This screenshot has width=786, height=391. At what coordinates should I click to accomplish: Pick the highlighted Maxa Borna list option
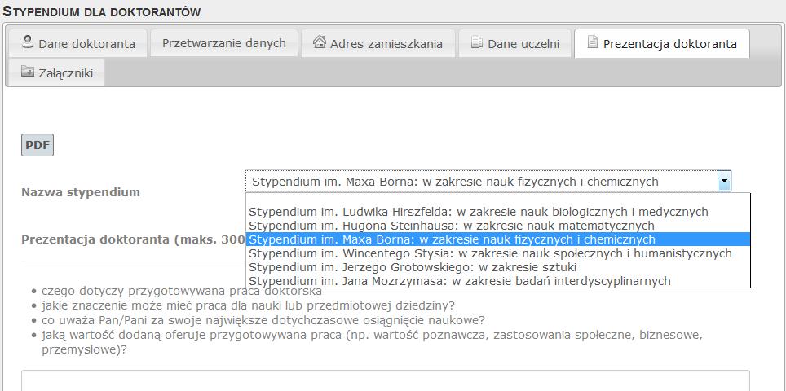[498, 239]
